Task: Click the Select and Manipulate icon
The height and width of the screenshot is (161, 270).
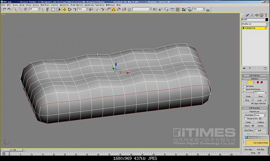Action: 97,10
